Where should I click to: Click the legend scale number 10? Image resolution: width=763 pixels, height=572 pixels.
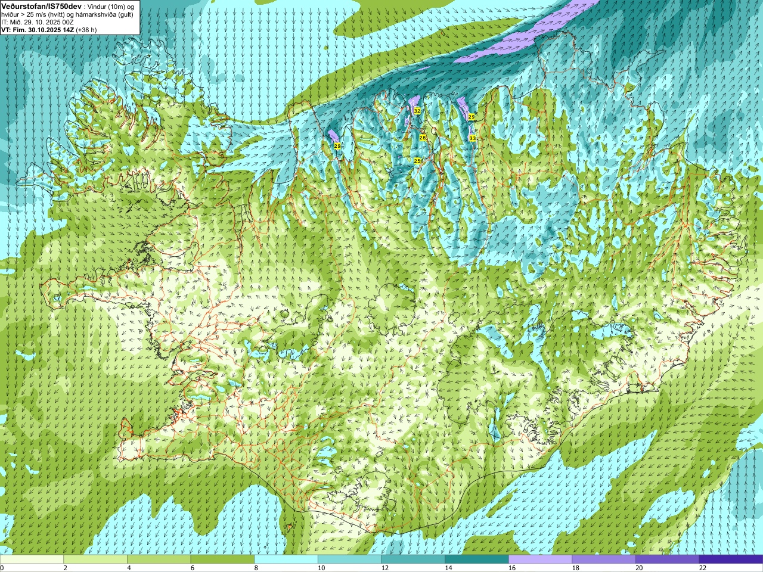[x=321, y=568]
